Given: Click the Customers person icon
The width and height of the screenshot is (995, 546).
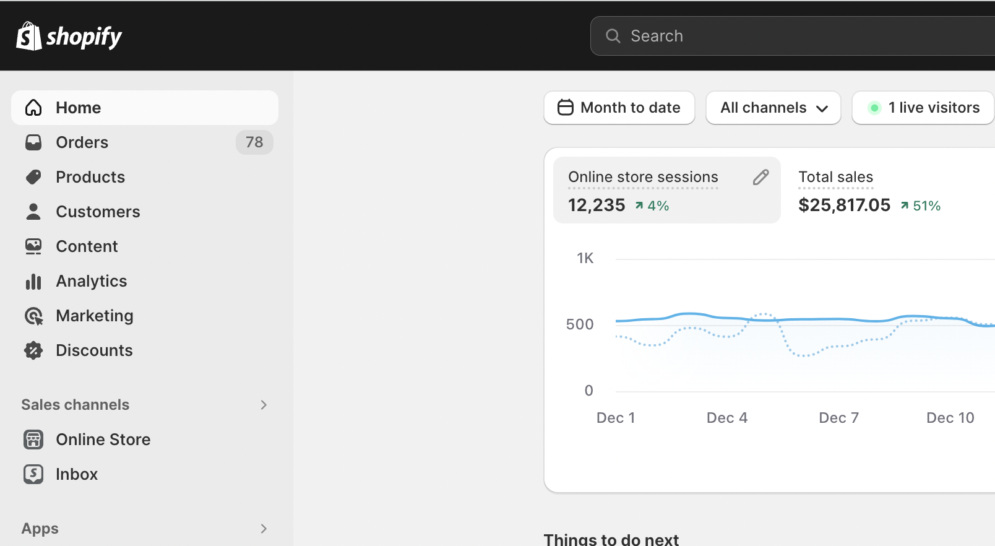Looking at the screenshot, I should 33,212.
